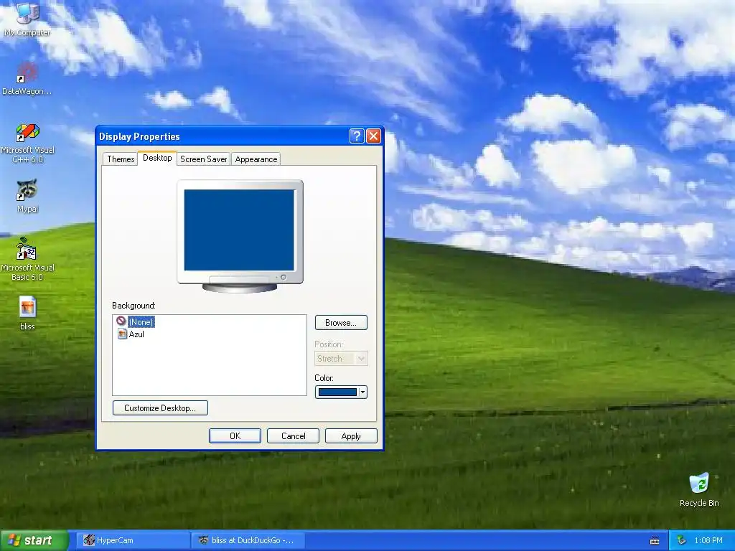Click the Display Properties title bar
This screenshot has width=735, height=551.
pos(223,136)
